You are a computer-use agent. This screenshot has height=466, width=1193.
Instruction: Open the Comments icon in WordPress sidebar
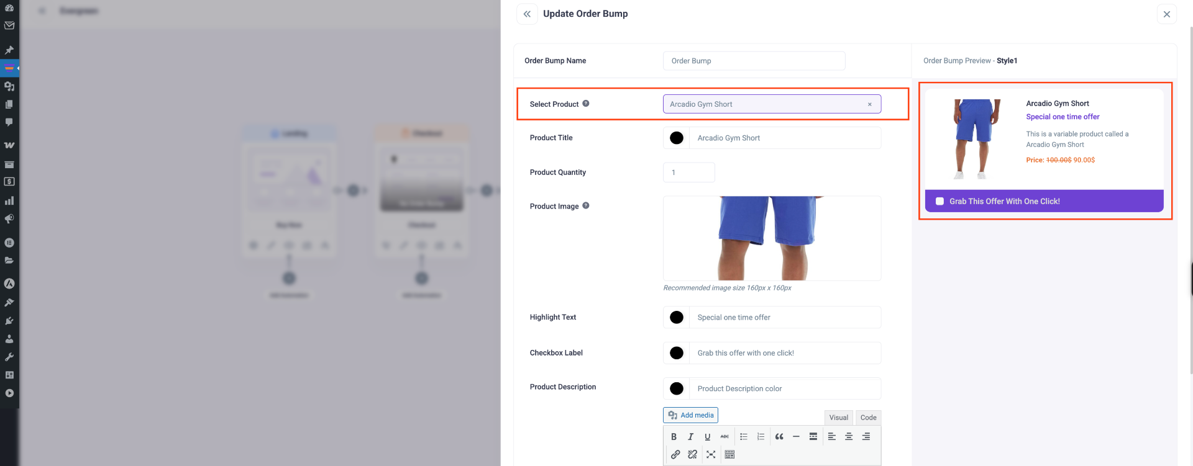pyautogui.click(x=9, y=122)
